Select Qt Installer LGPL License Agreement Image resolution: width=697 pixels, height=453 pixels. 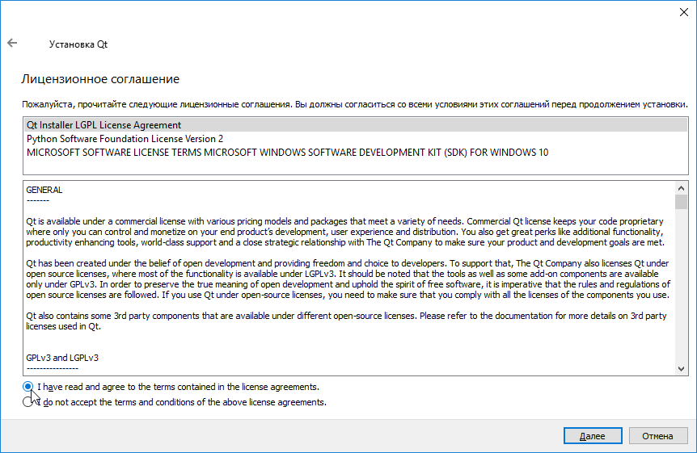click(103, 125)
